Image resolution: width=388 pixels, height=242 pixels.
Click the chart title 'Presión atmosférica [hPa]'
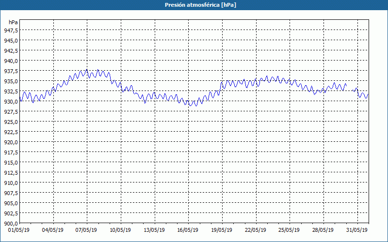tap(200, 5)
